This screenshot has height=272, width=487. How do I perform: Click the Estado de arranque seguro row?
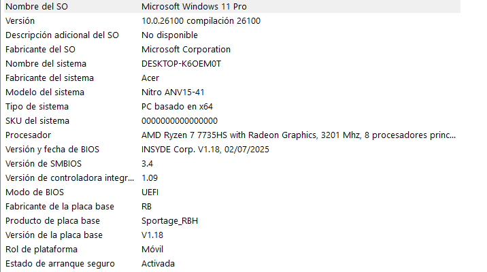coord(232,264)
